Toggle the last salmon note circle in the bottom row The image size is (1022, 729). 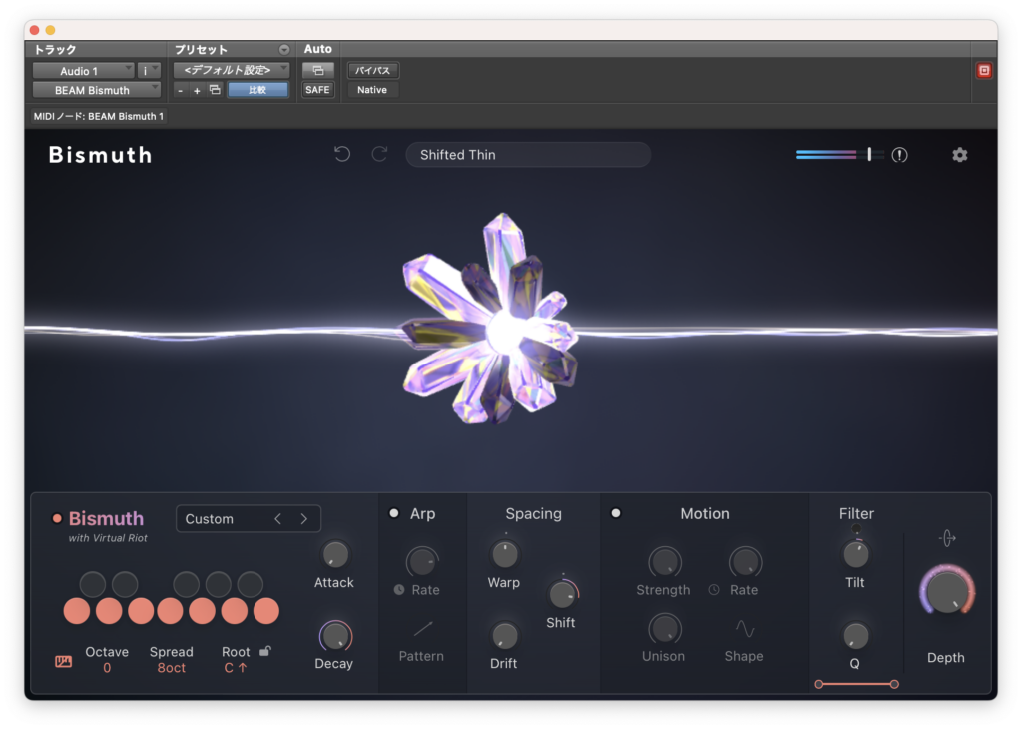click(x=265, y=611)
